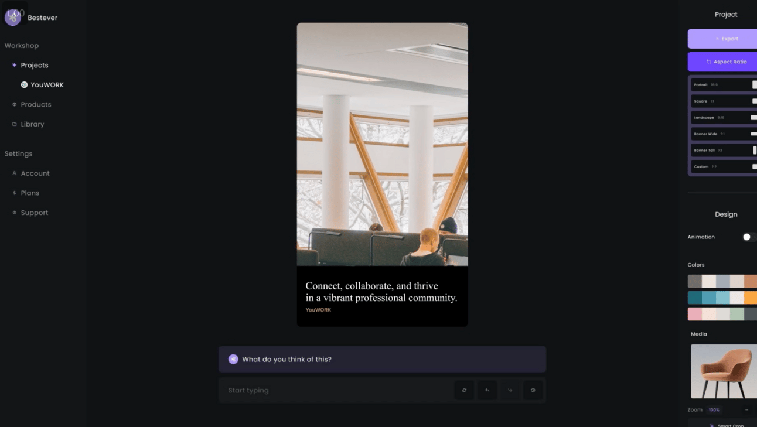Click the redo arrow icon
757x427 pixels.
coord(510,390)
